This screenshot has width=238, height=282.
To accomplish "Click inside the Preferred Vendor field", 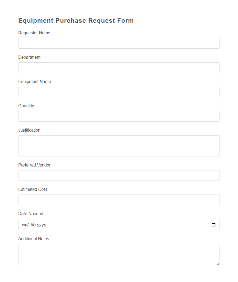I will (x=119, y=175).
